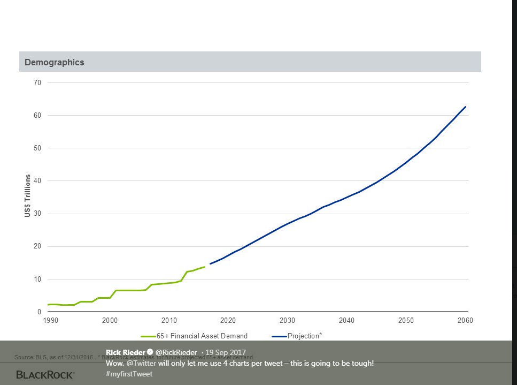Click the 2030 x-axis label
The width and height of the screenshot is (517, 385).
tap(288, 320)
